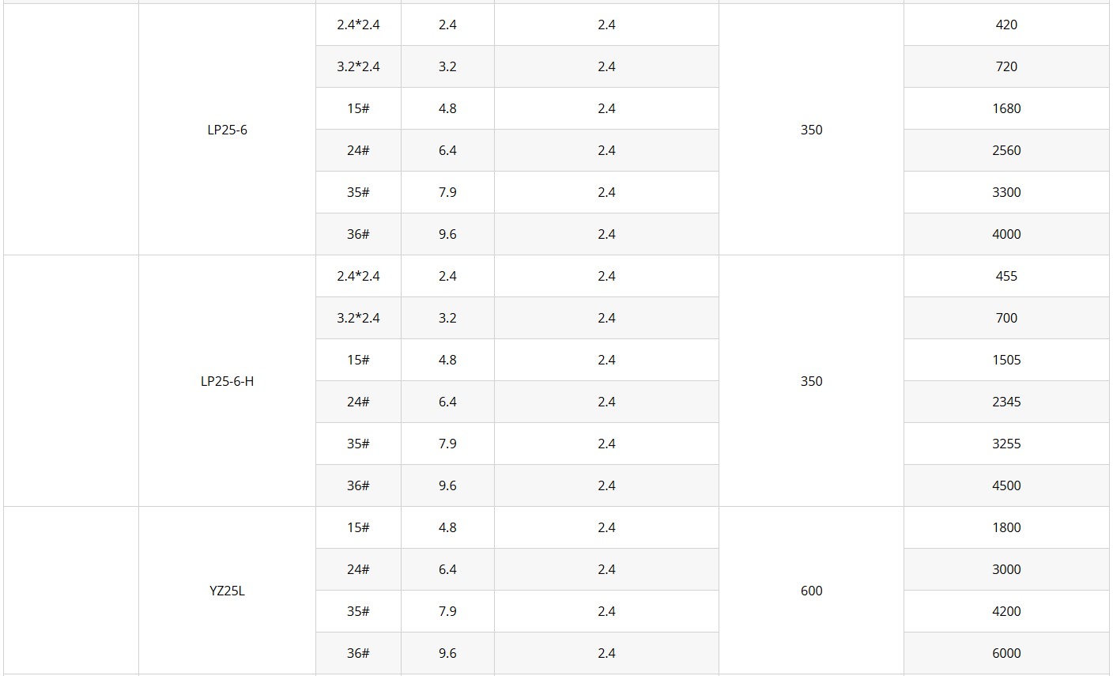Select the merged cell showing 600

[x=811, y=591]
